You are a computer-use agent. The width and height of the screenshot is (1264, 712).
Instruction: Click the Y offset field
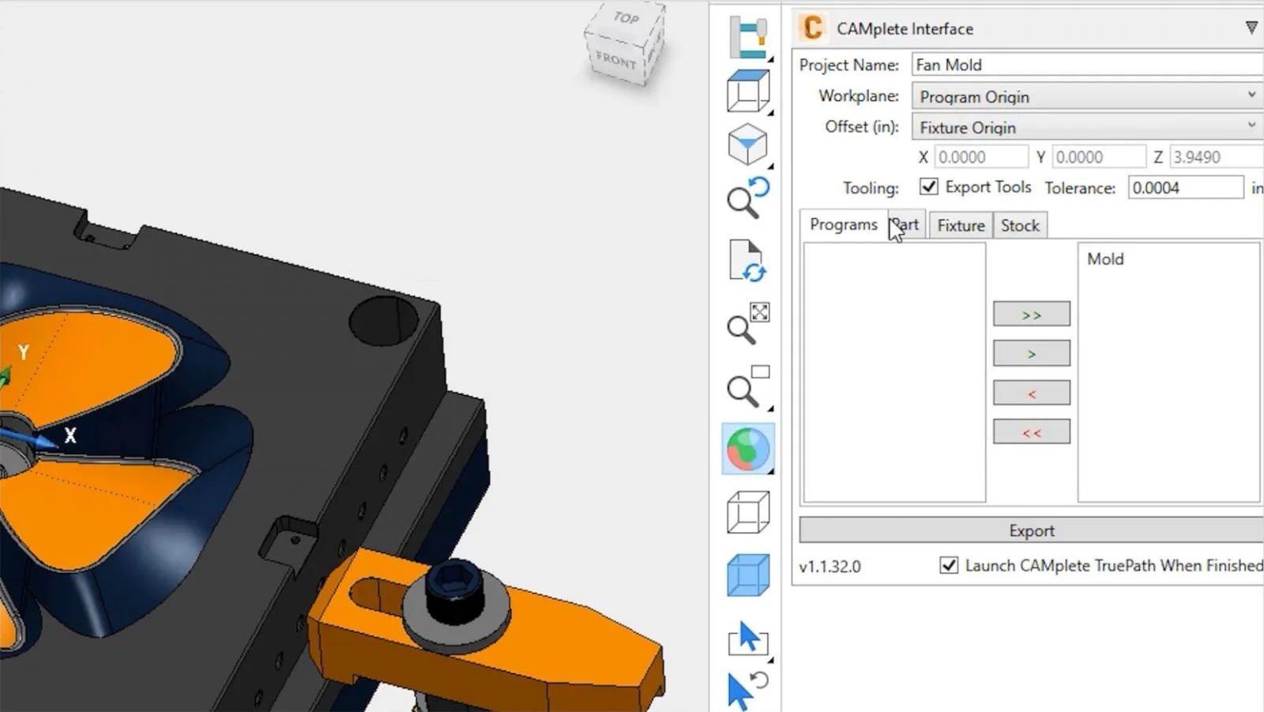pyautogui.click(x=1099, y=156)
